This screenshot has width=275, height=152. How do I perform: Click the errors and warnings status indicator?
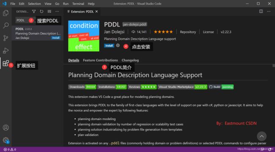pyautogui.click(x=10, y=149)
